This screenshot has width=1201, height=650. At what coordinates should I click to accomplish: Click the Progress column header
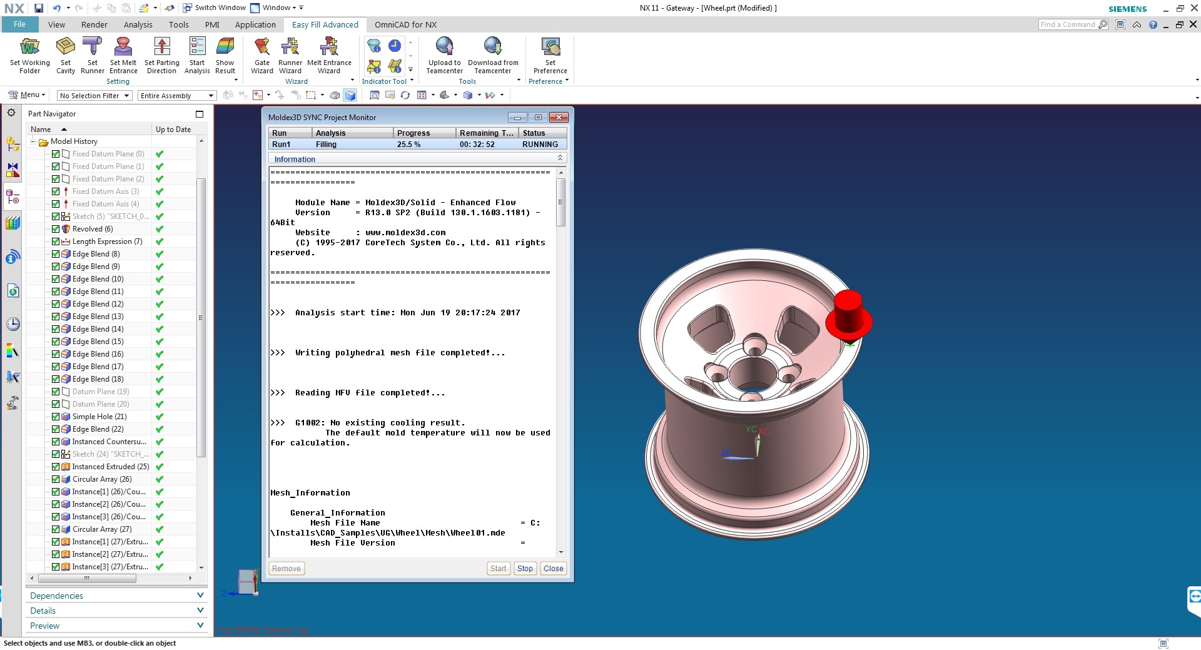[425, 133]
